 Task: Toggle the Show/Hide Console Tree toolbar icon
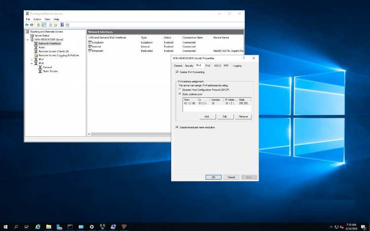click(44, 25)
